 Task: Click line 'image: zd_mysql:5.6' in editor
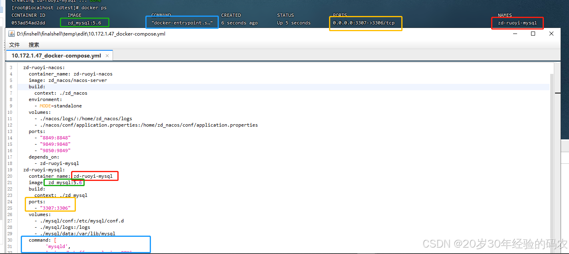(x=55, y=183)
